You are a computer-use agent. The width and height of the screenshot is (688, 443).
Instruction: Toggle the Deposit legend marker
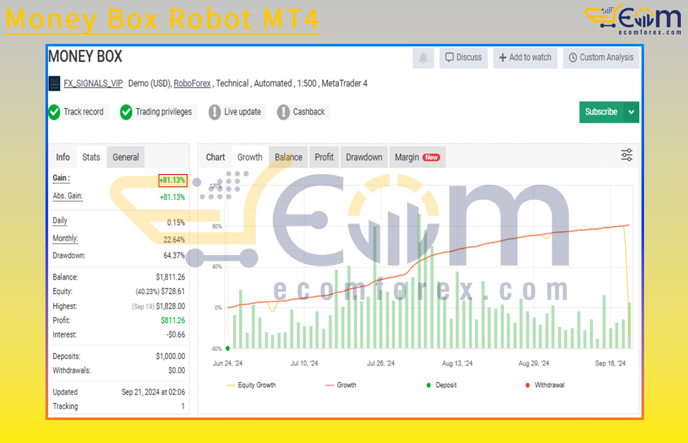tap(441, 385)
